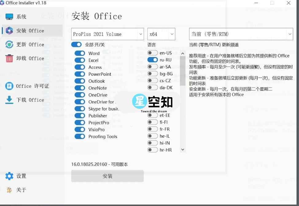The image size is (299, 206).
Task: Turn off the Publisher toggle
Action: pyautogui.click(x=80, y=116)
